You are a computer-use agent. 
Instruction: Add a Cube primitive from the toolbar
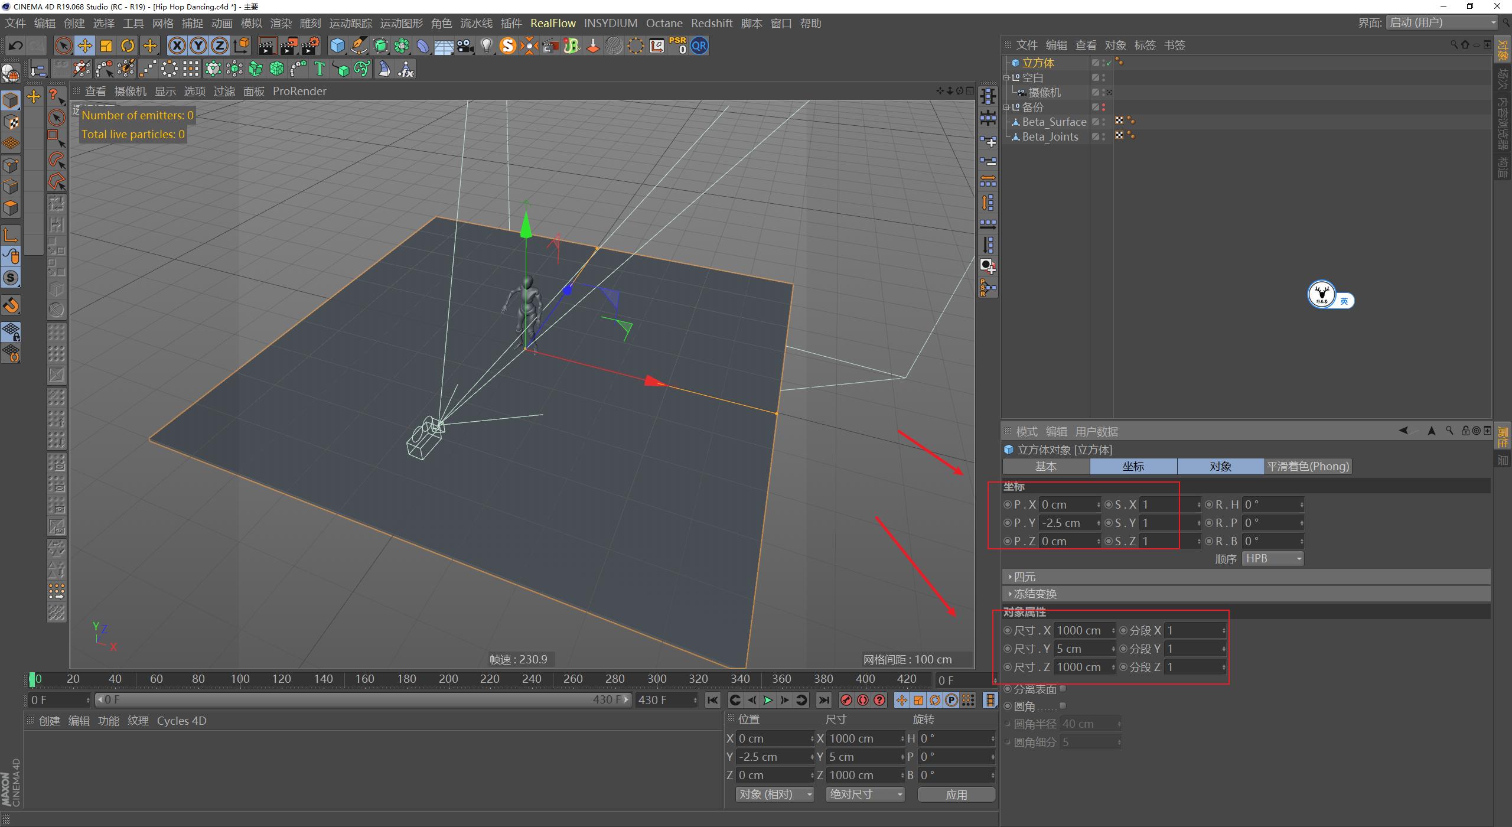click(337, 45)
